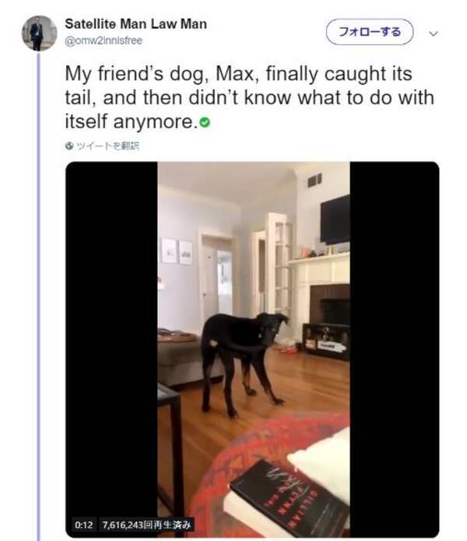Open the Satellite Man Law Man profile picture
The height and width of the screenshot is (541, 467).
(39, 33)
